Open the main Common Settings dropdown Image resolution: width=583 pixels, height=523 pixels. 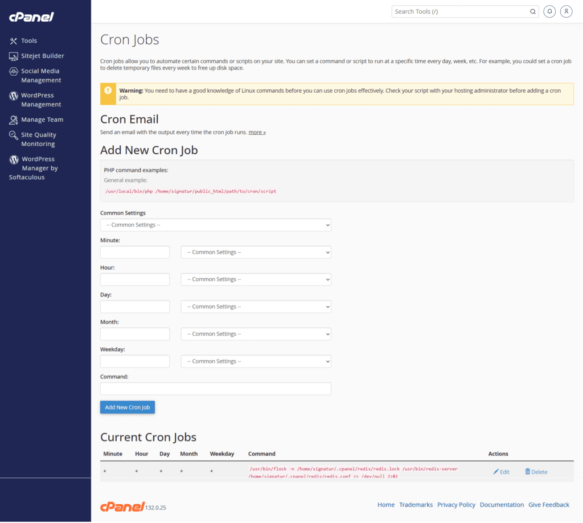coord(215,225)
